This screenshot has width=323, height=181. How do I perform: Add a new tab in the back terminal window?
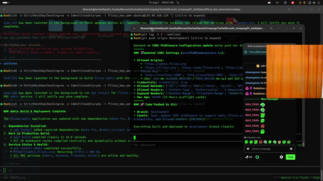(4, 10)
